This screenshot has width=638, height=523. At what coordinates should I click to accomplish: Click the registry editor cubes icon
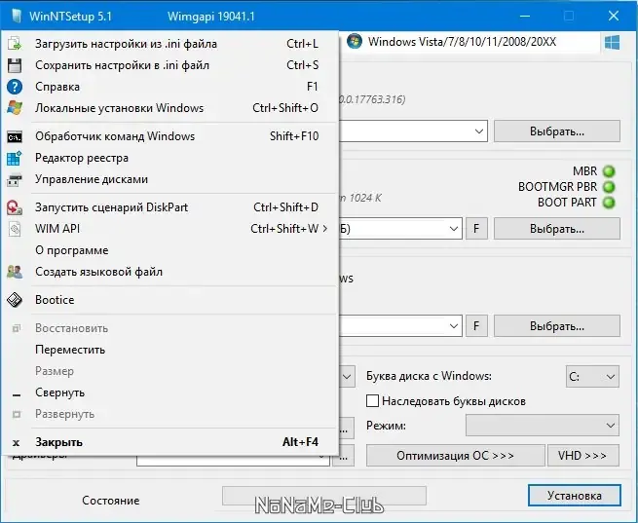[15, 158]
